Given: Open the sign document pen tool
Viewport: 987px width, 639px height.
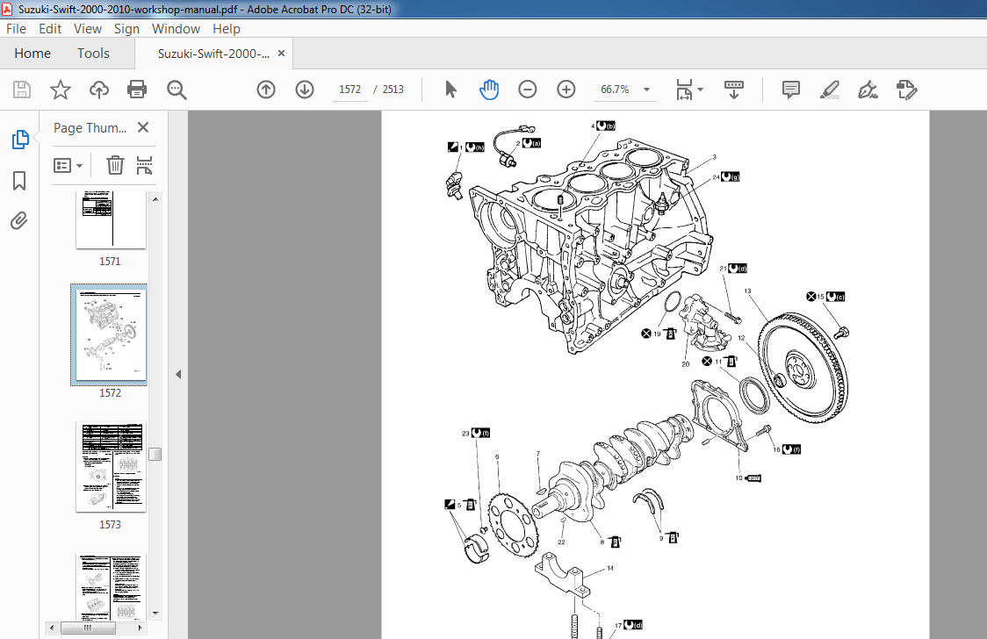Looking at the screenshot, I should click(x=868, y=90).
